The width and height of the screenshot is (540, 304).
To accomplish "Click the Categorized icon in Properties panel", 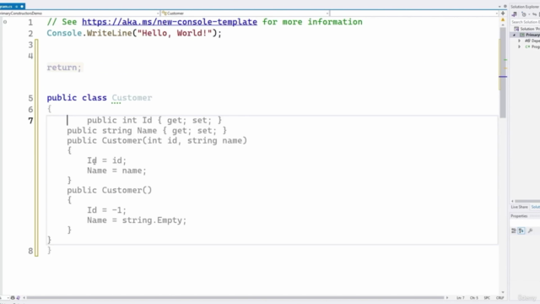I will [514, 231].
